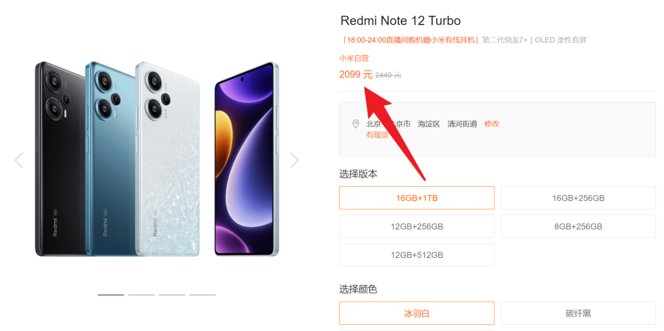The width and height of the screenshot is (664, 331).
Task: Click the livestream earphone gift promotion text
Action: pos(410,40)
